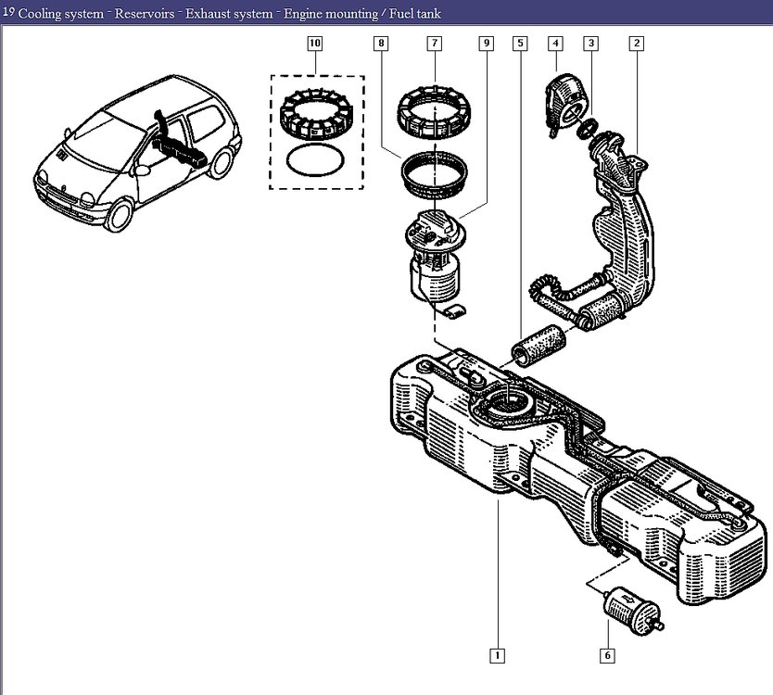Click part number label 10

[314, 44]
